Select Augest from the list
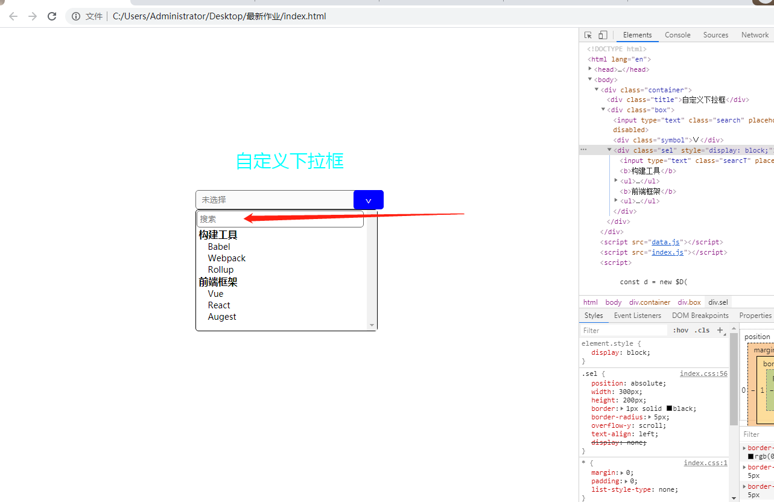The image size is (774, 502). 222,317
